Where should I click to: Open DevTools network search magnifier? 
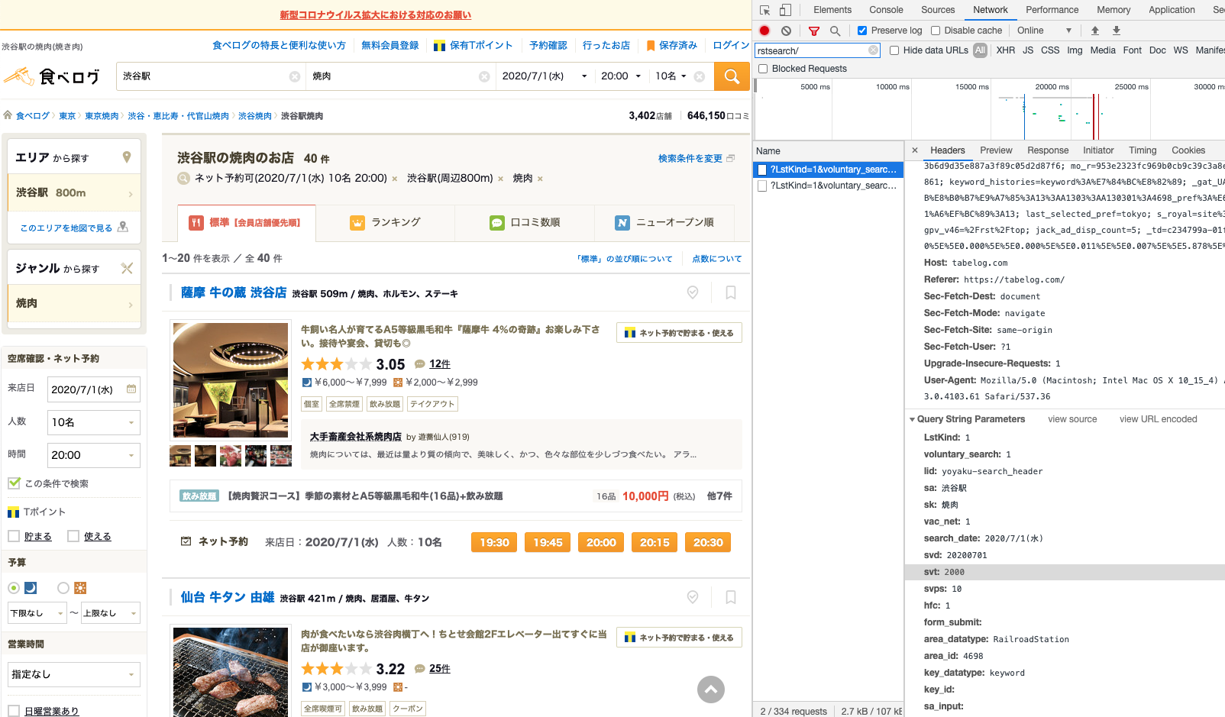[x=836, y=31]
